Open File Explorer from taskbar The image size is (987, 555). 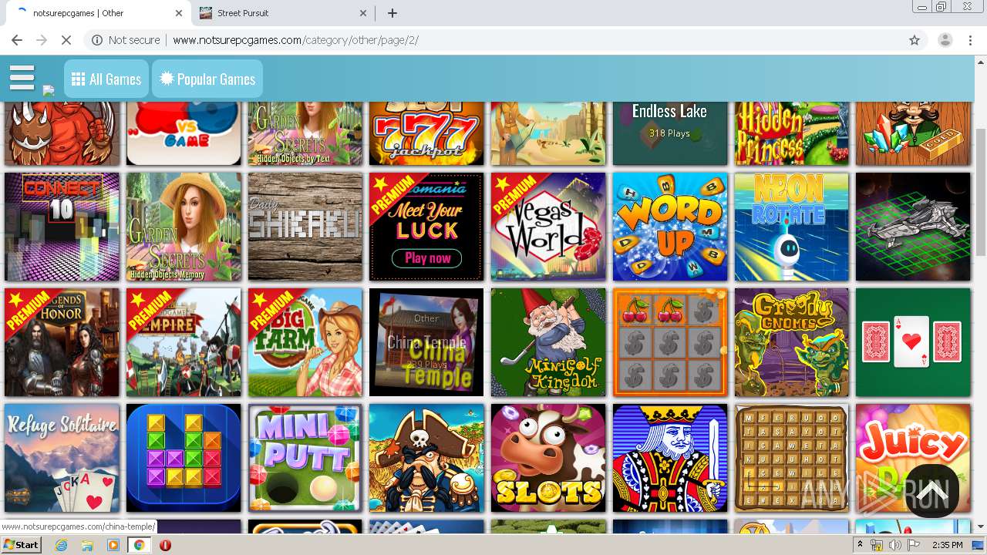pyautogui.click(x=87, y=545)
